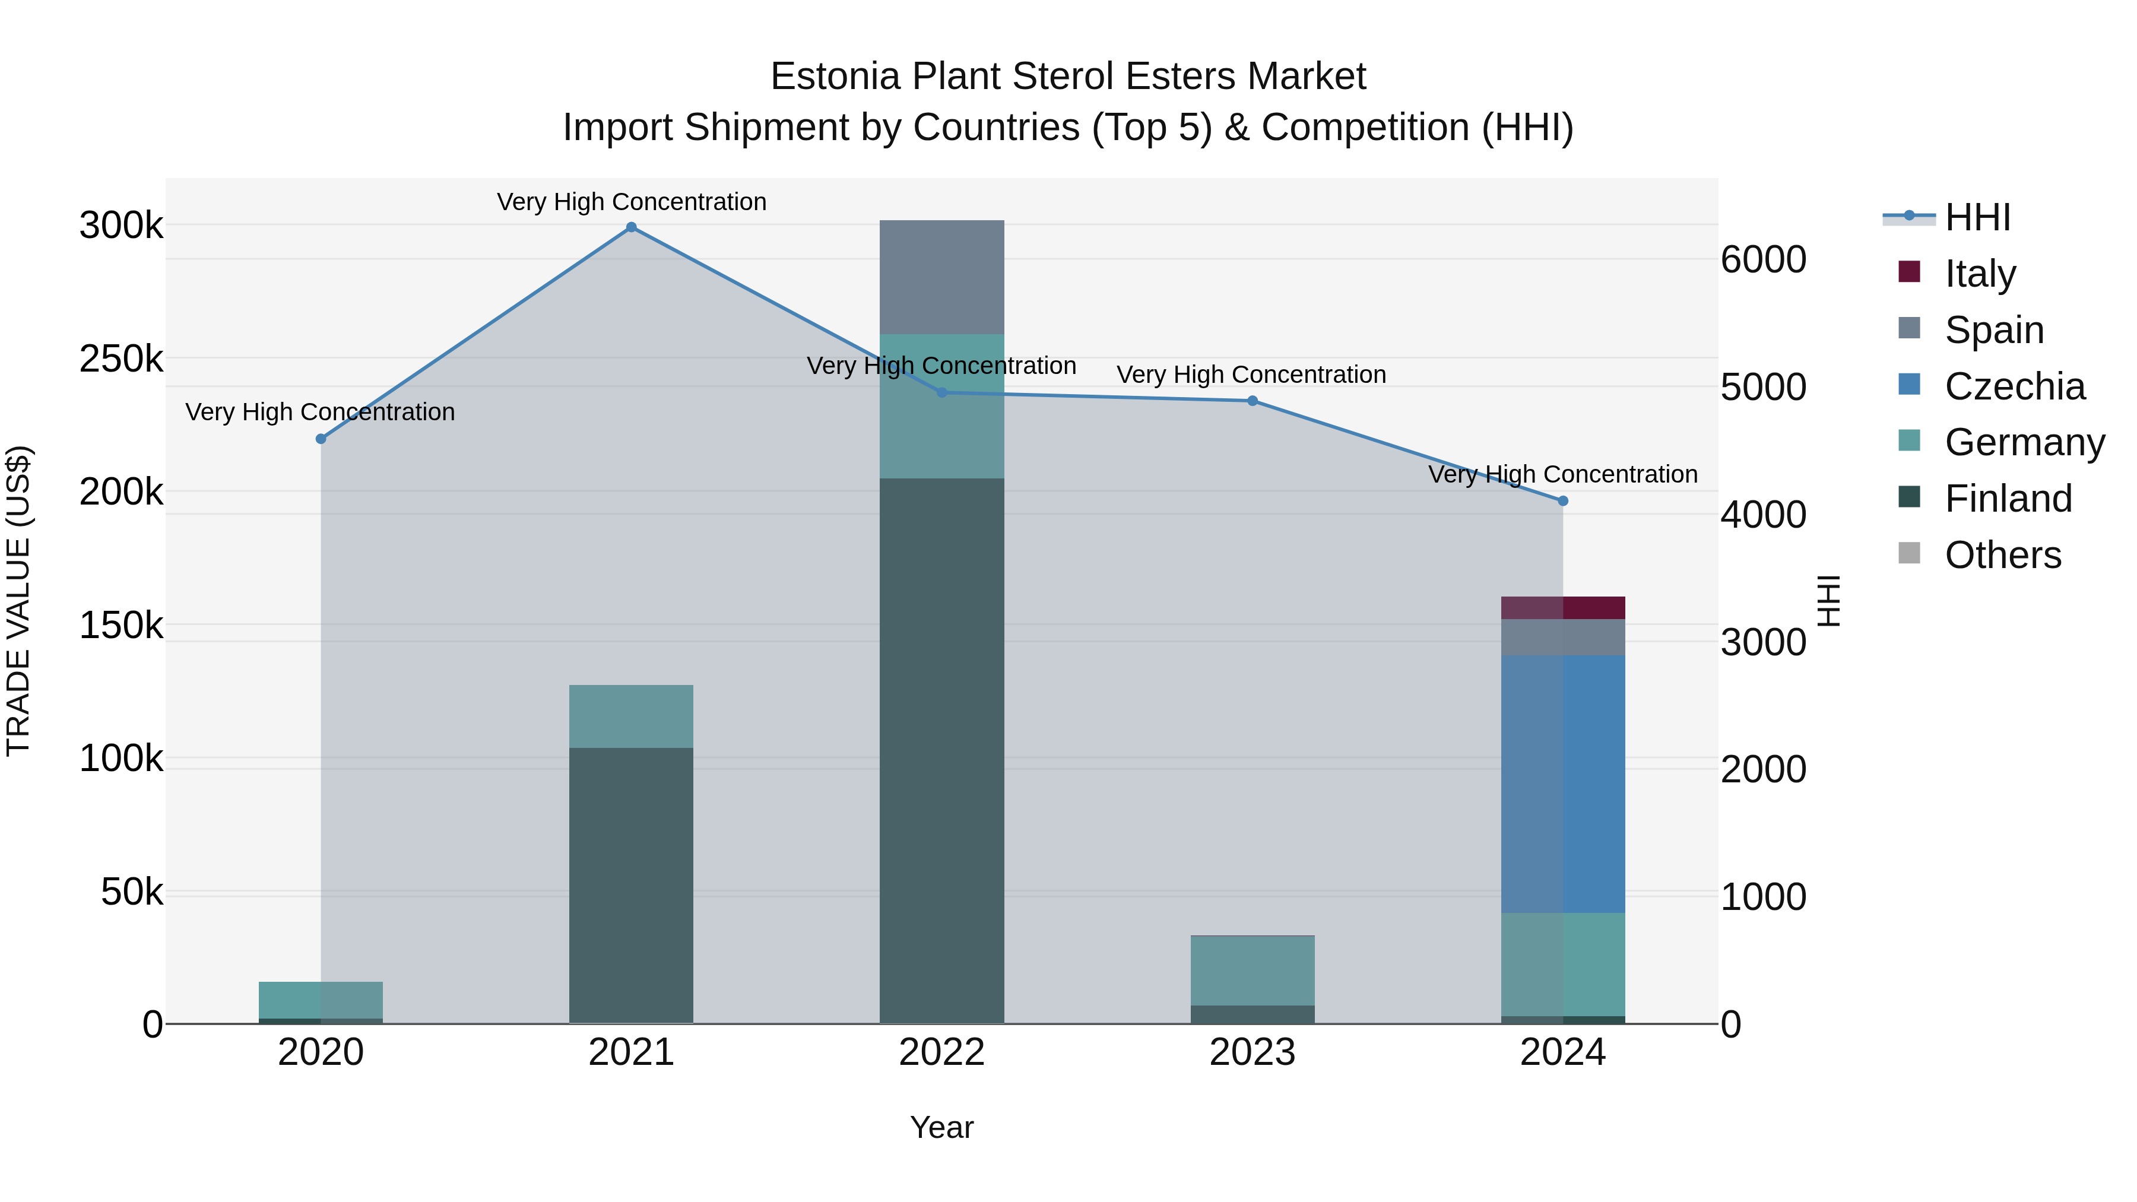Select the Italy bar segment in 2024
Image resolution: width=2137 pixels, height=1202 pixels.
point(1563,608)
